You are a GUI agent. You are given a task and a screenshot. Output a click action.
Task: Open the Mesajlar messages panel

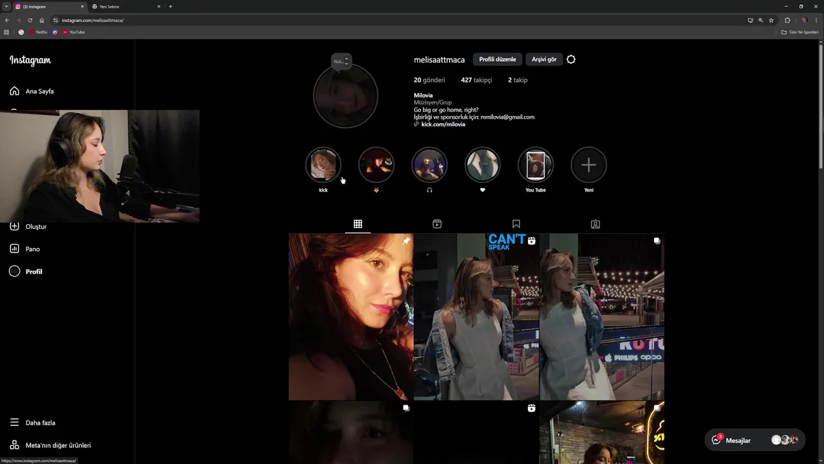tap(754, 440)
